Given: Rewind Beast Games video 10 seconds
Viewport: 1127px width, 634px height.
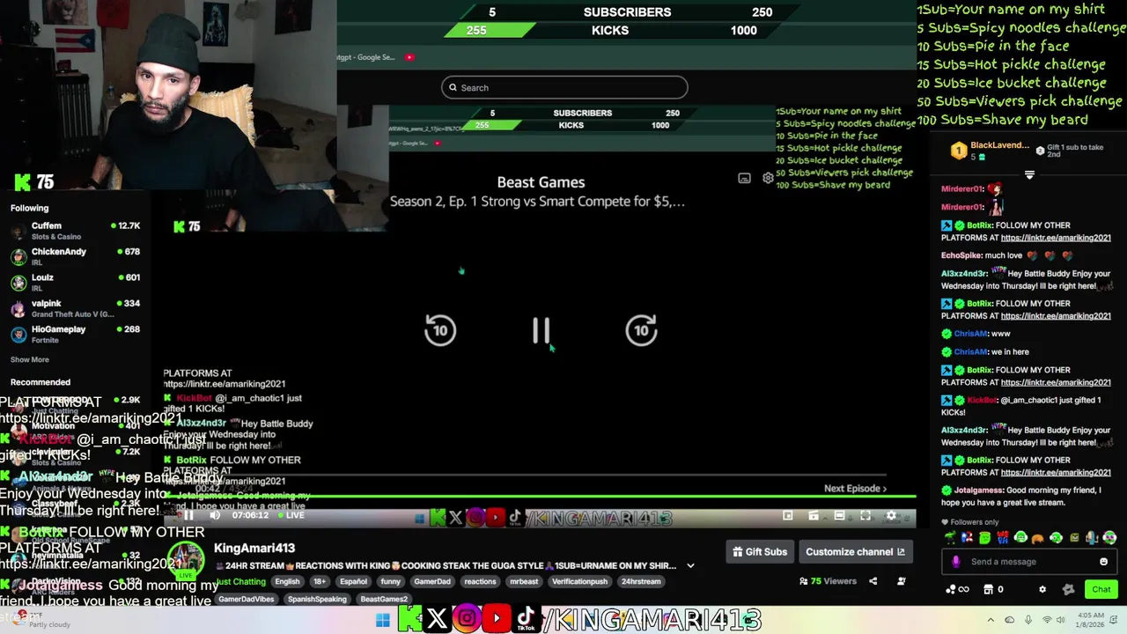Looking at the screenshot, I should click(x=440, y=330).
